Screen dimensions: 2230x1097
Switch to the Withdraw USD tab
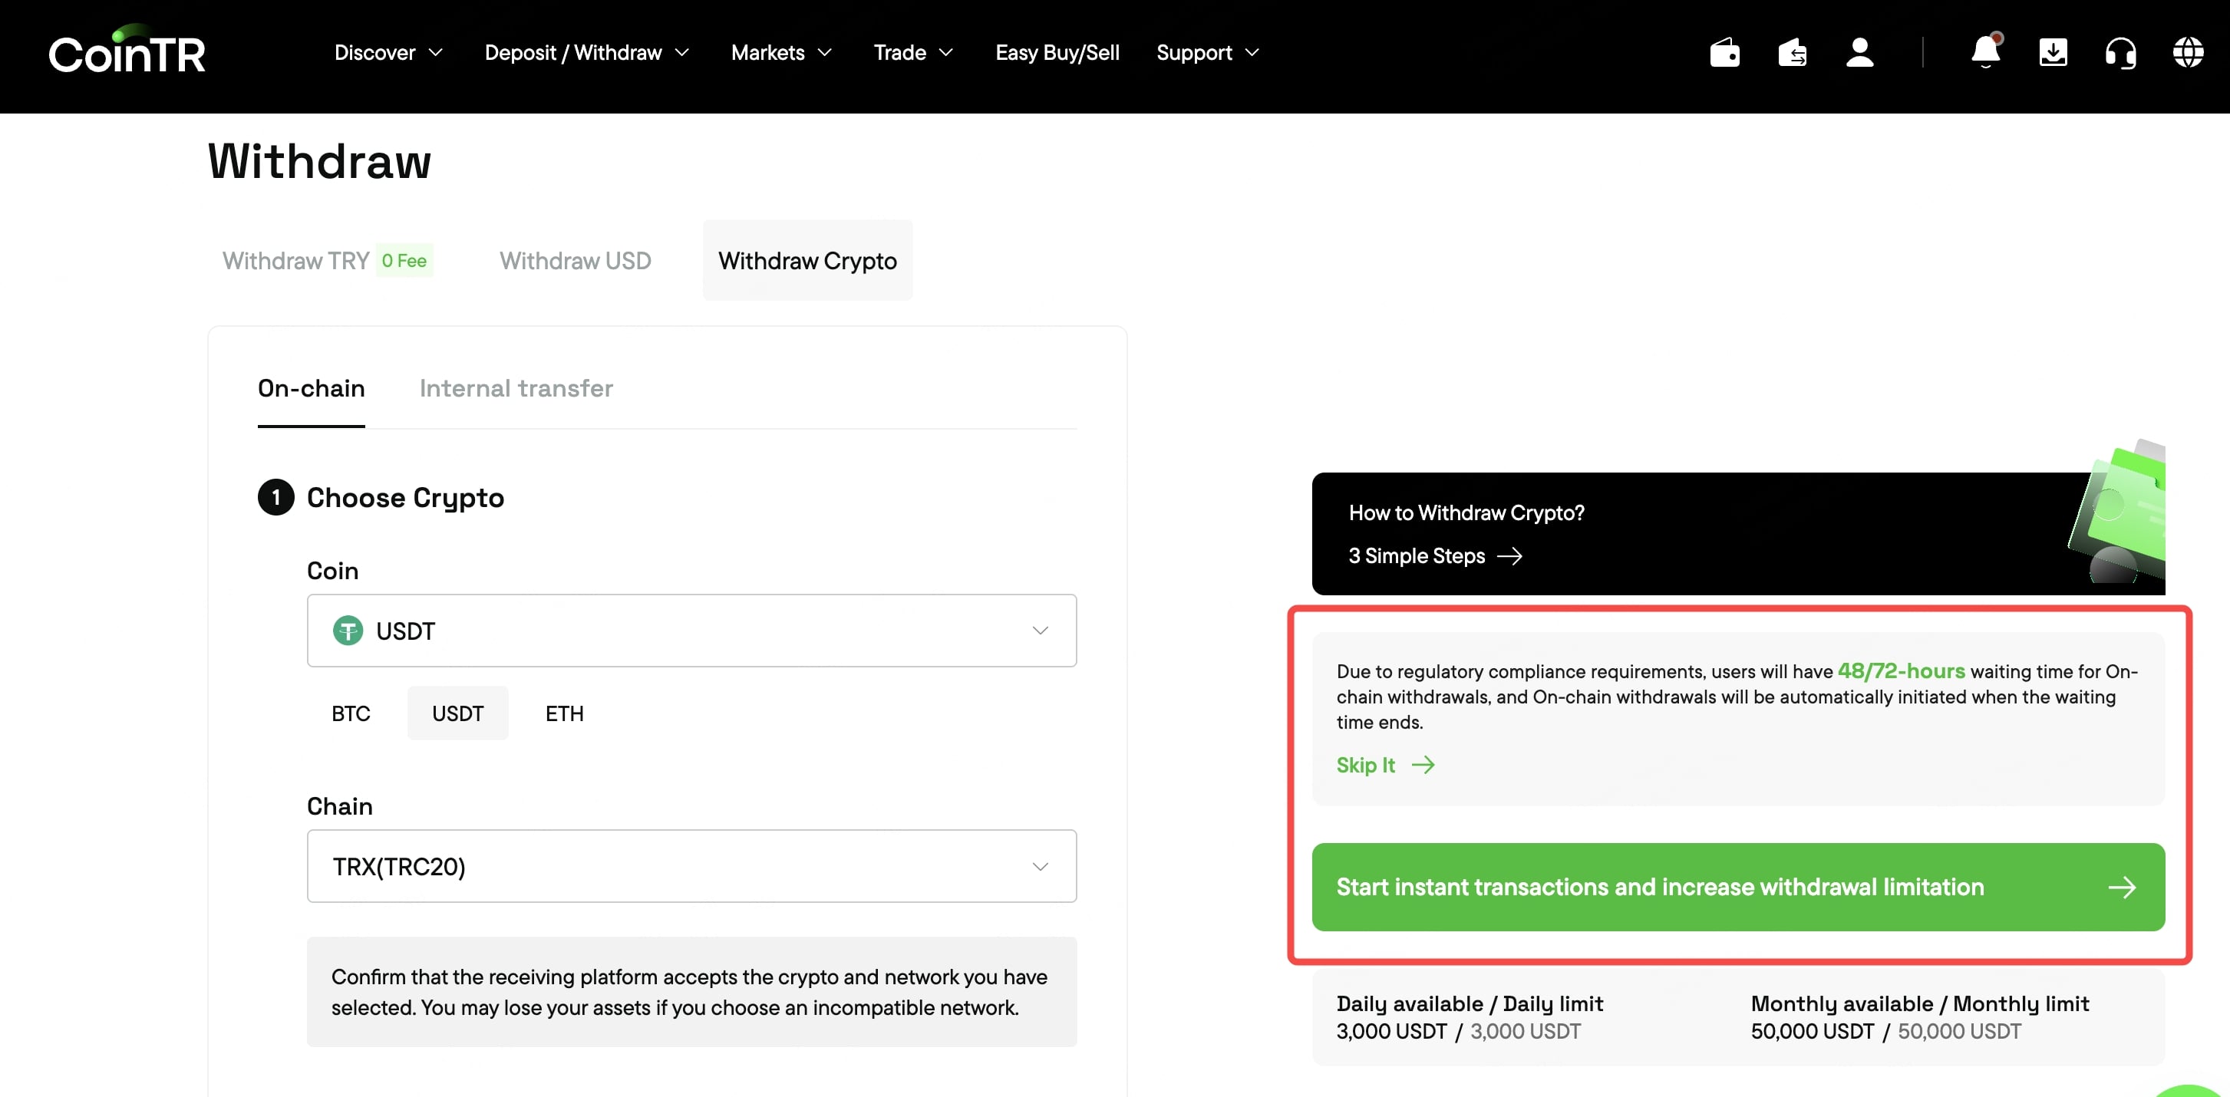[x=575, y=260]
